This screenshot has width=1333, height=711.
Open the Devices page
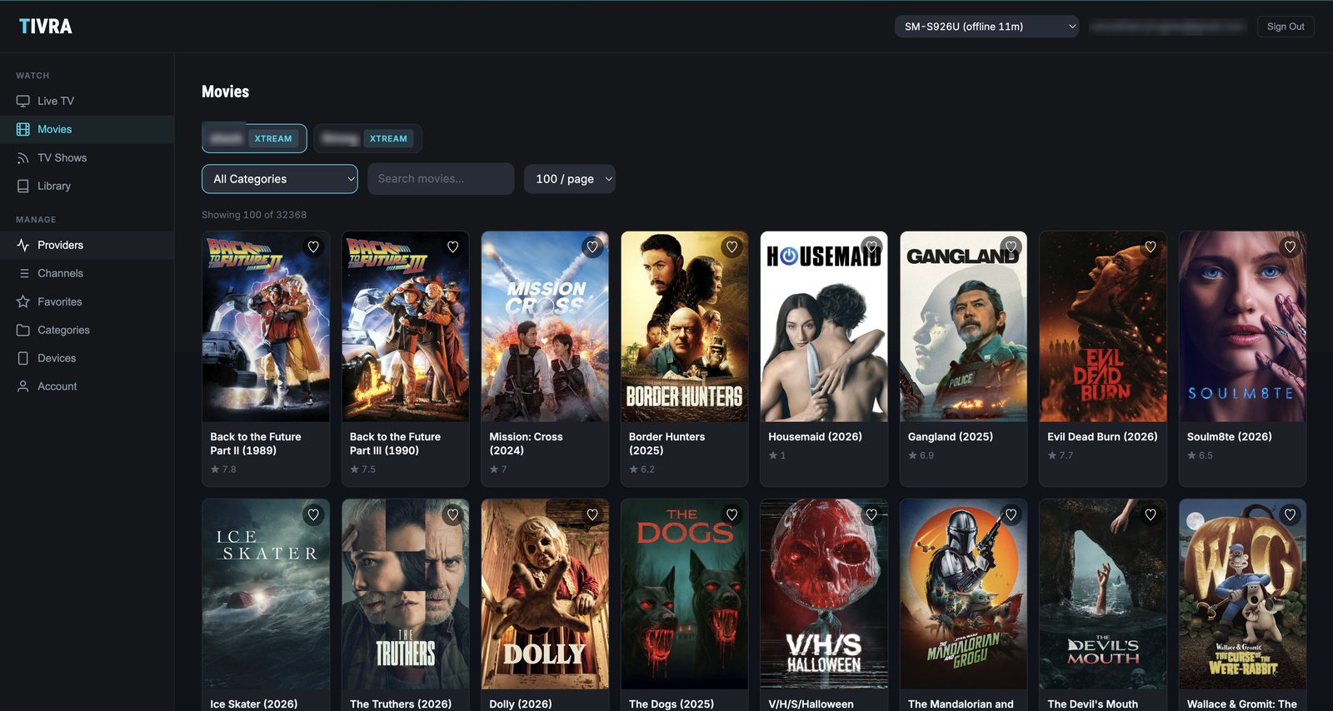[87, 358]
